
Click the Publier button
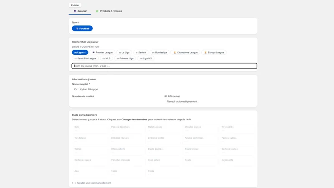75,5
